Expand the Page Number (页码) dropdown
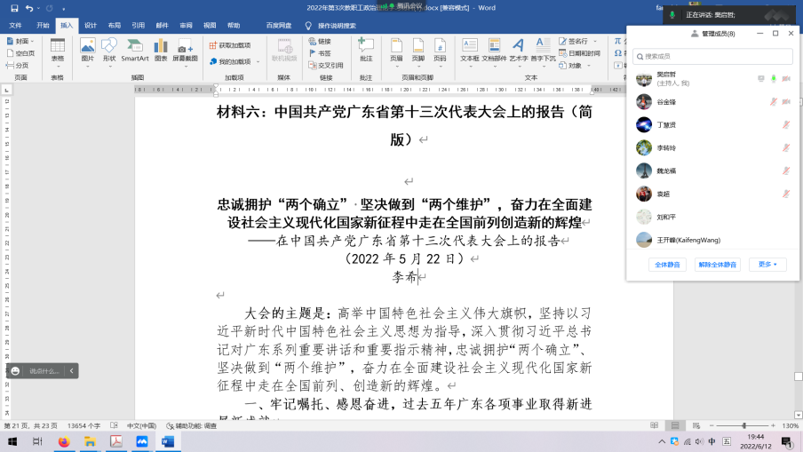Screen dimensions: 803x452 [440, 67]
